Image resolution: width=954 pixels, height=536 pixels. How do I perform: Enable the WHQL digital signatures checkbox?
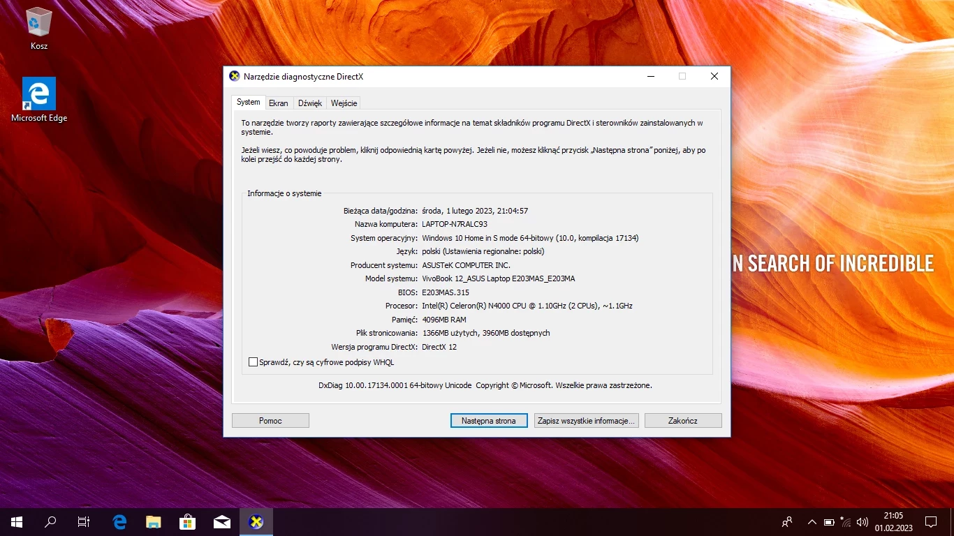click(x=254, y=362)
